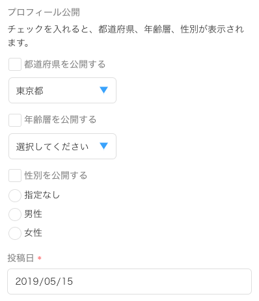The height and width of the screenshot is (301, 259).
Task: Choose the 男性 radio button
Action: [15, 215]
